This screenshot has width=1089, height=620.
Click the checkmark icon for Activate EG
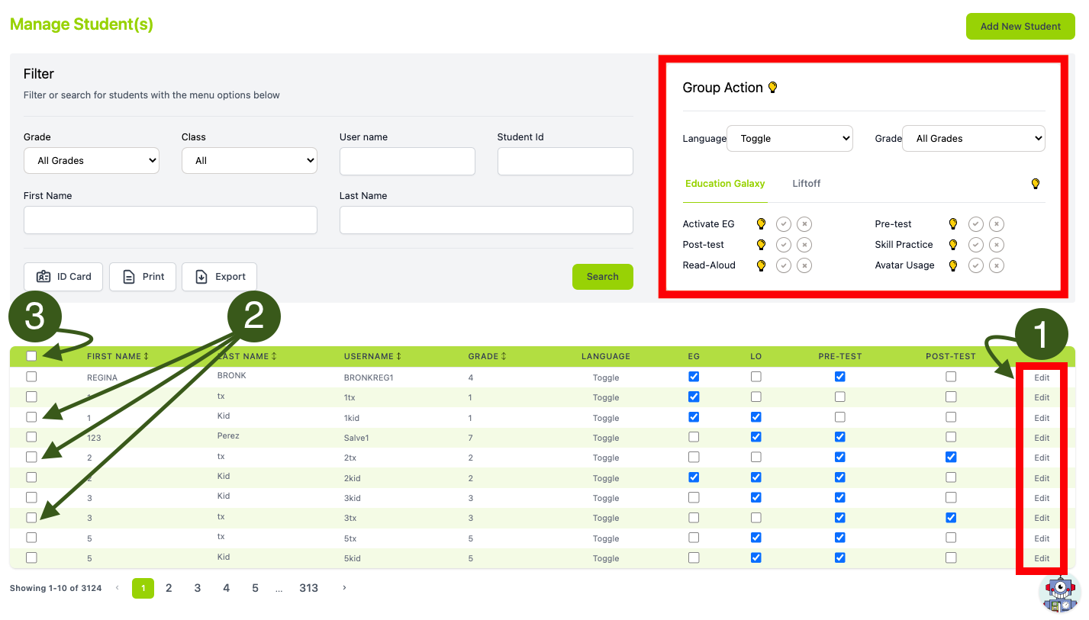784,224
